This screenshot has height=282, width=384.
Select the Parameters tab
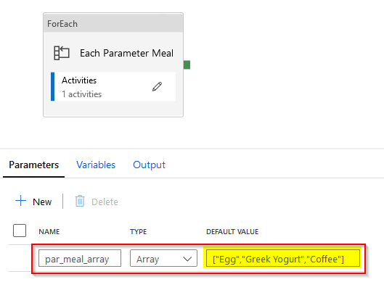34,165
